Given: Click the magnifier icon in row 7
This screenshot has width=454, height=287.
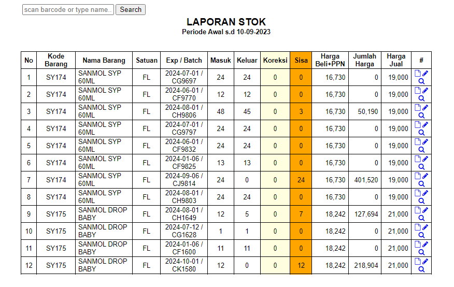Looking at the screenshot, I should 421,184.
